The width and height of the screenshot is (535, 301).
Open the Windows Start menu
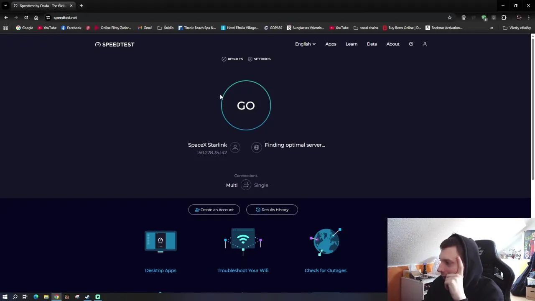click(5, 297)
